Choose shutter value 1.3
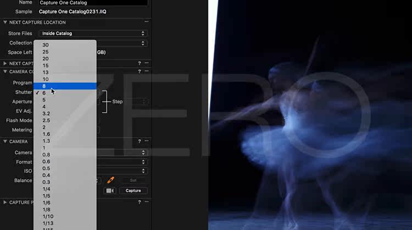The height and width of the screenshot is (230, 412). (65, 141)
